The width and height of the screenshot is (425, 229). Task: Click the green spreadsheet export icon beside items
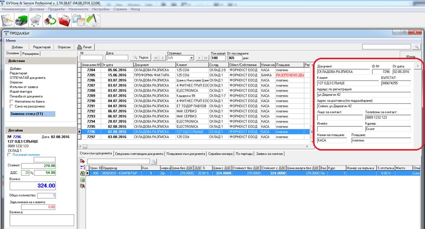click(83, 180)
